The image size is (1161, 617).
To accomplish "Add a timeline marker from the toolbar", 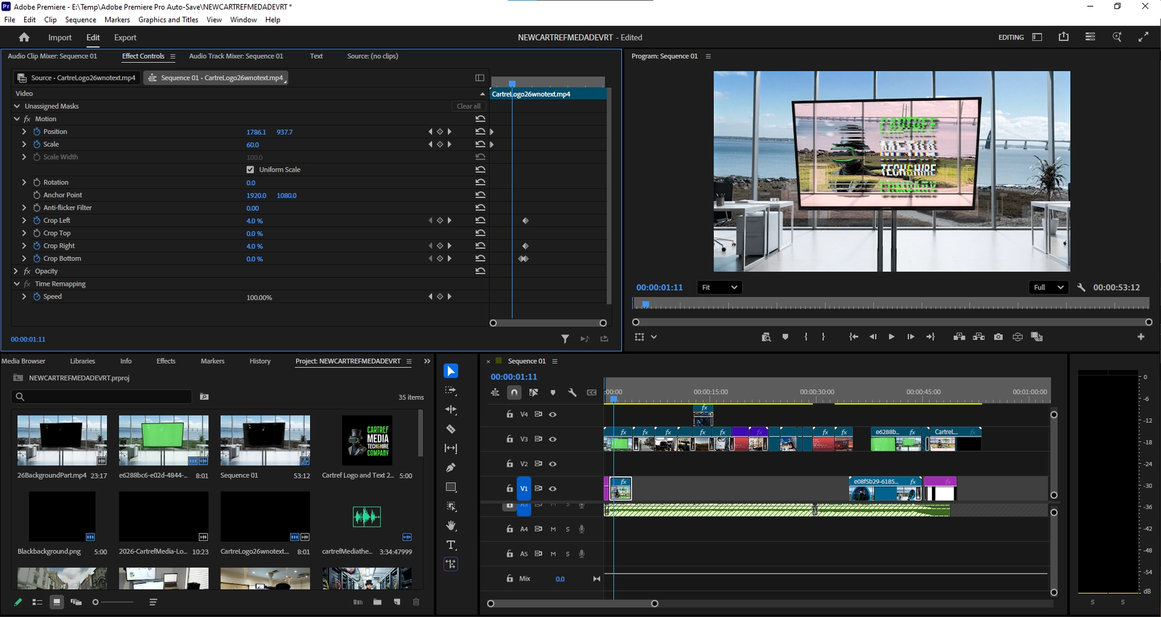I will [553, 393].
